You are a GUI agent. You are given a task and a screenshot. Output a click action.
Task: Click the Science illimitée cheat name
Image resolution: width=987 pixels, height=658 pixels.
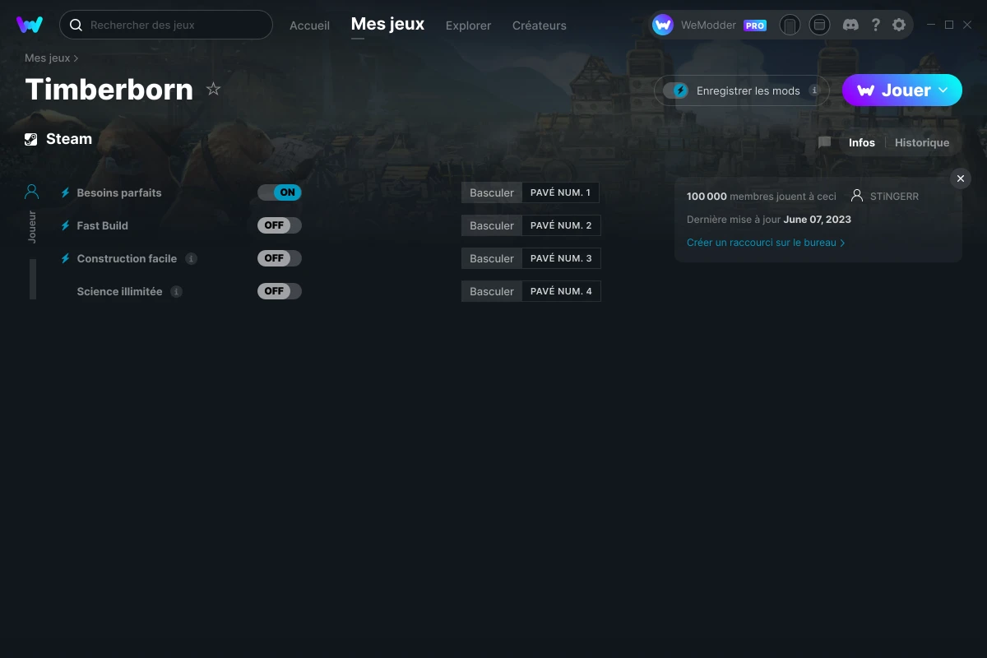pos(119,291)
